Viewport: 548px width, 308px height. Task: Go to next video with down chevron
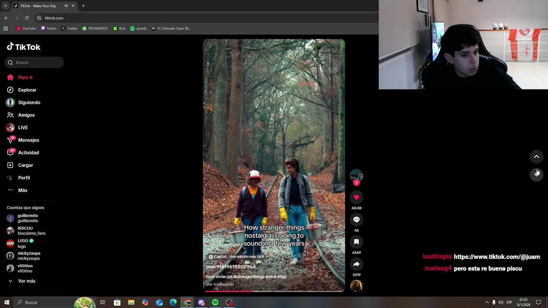point(536,175)
